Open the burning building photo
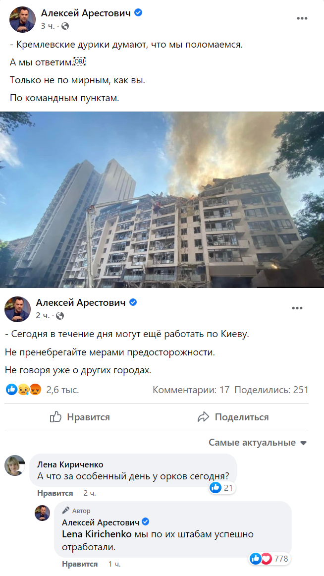The height and width of the screenshot is (576, 324). coord(162,199)
